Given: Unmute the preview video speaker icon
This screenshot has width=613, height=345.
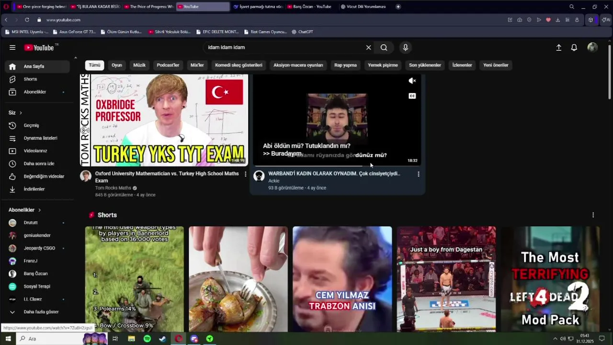Looking at the screenshot, I should coord(412,81).
